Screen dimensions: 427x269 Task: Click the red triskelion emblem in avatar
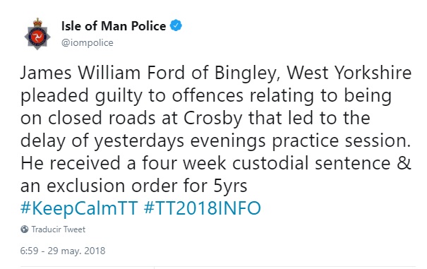tap(37, 36)
